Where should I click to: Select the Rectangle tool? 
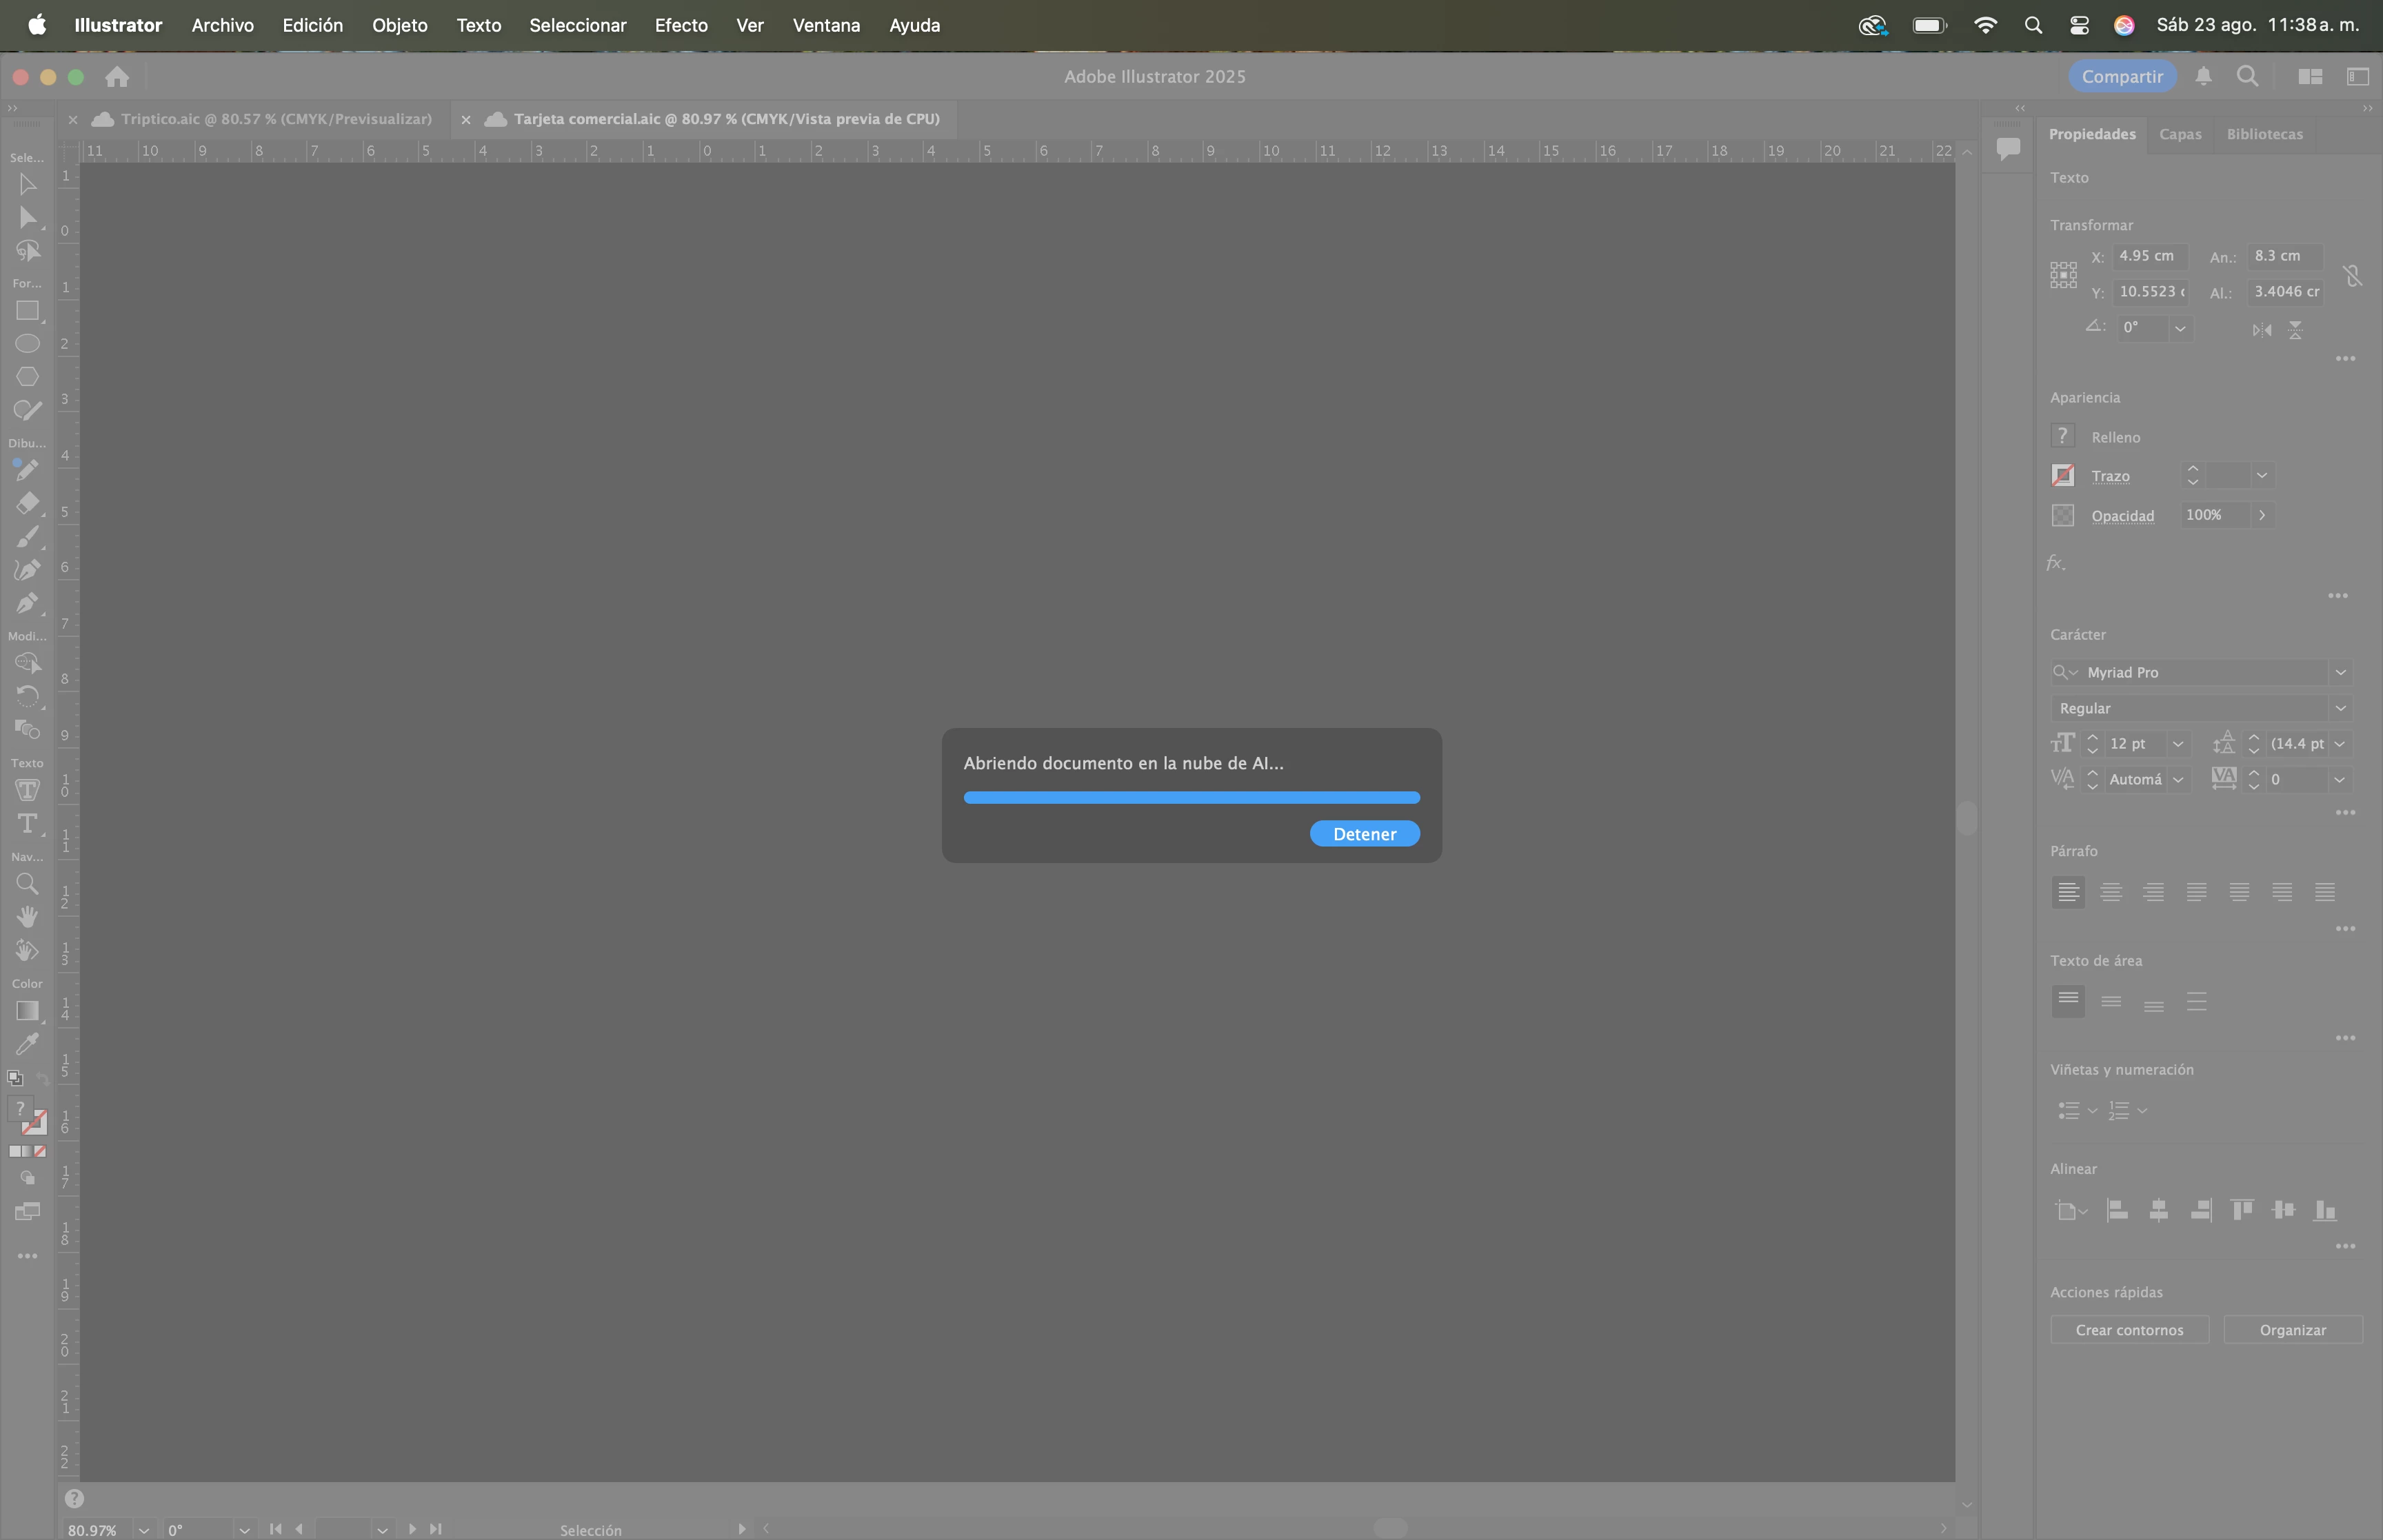[27, 311]
